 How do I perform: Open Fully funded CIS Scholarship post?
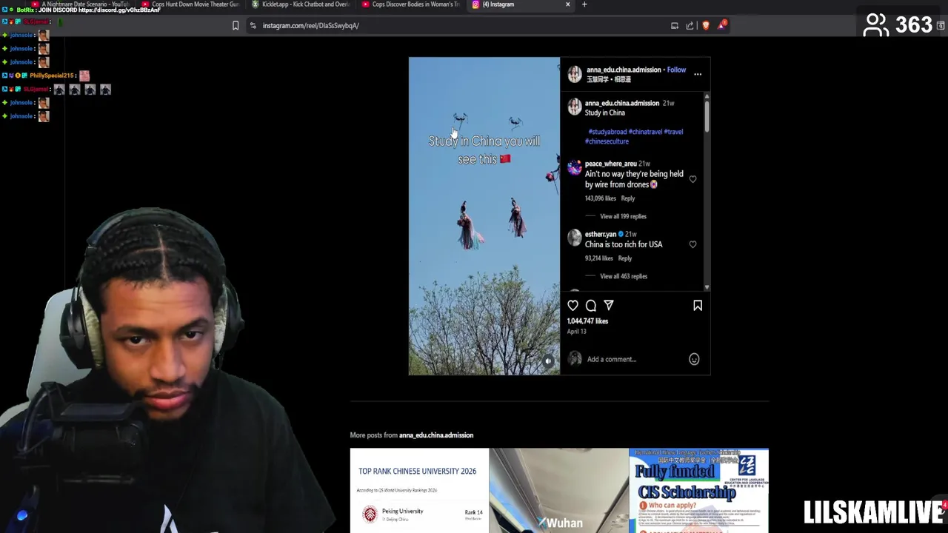pyautogui.click(x=698, y=490)
